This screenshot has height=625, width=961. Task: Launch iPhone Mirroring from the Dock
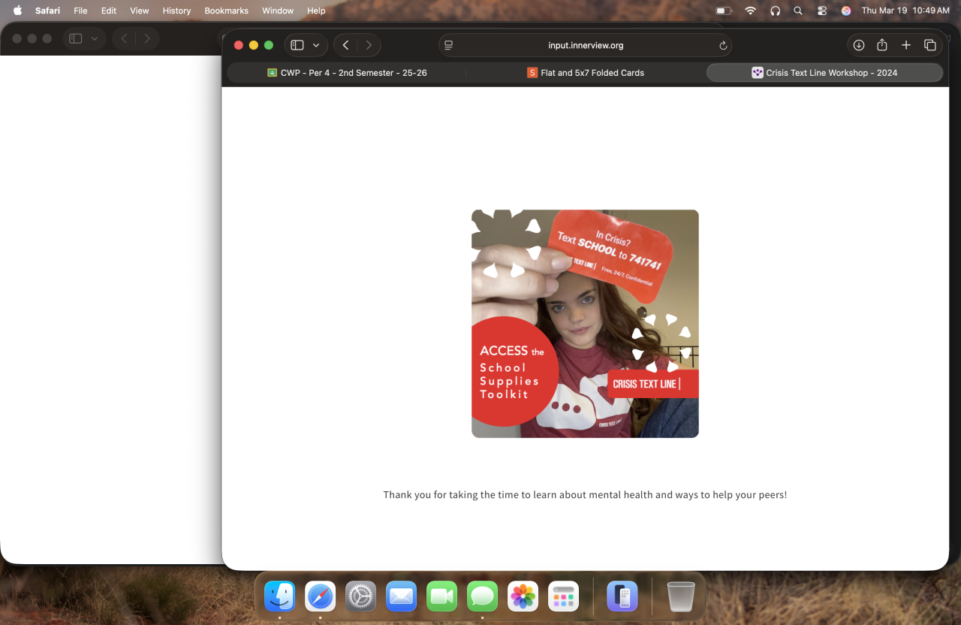point(622,596)
